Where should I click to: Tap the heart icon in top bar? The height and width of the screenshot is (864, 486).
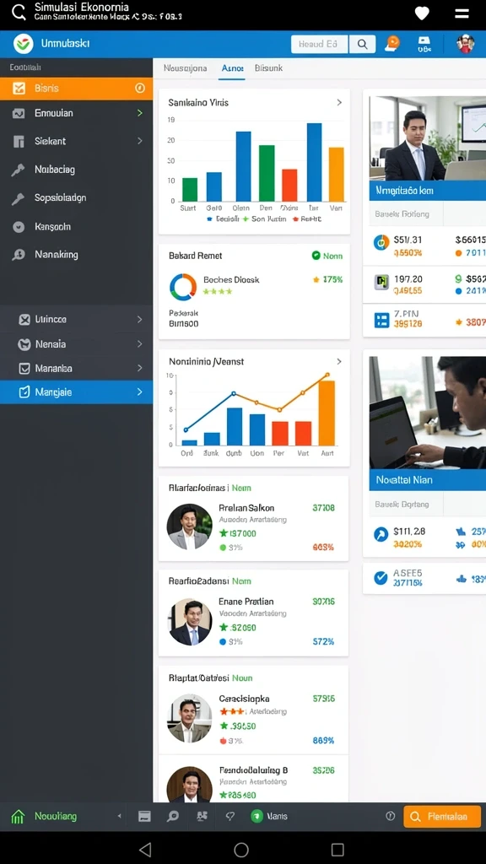422,13
